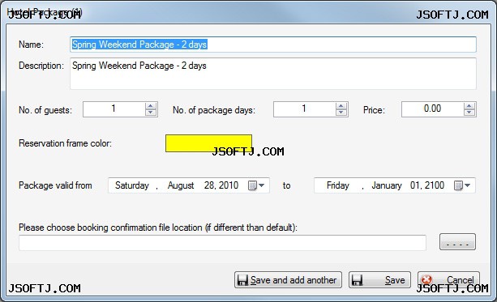Open calendar icon for valid-to date
Screen dimensions: 497x302
coord(458,185)
